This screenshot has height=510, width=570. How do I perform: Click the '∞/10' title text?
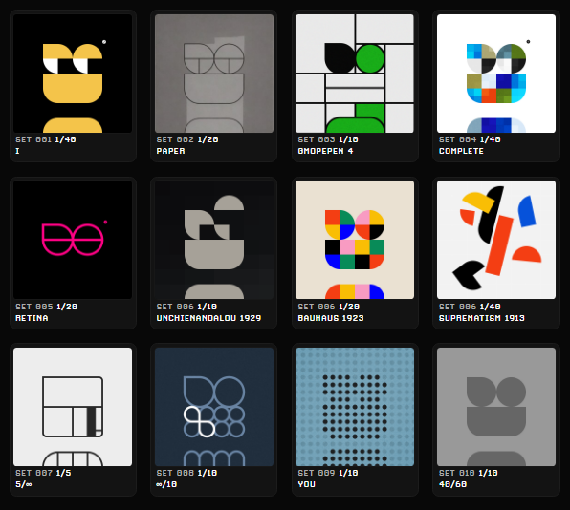166,484
